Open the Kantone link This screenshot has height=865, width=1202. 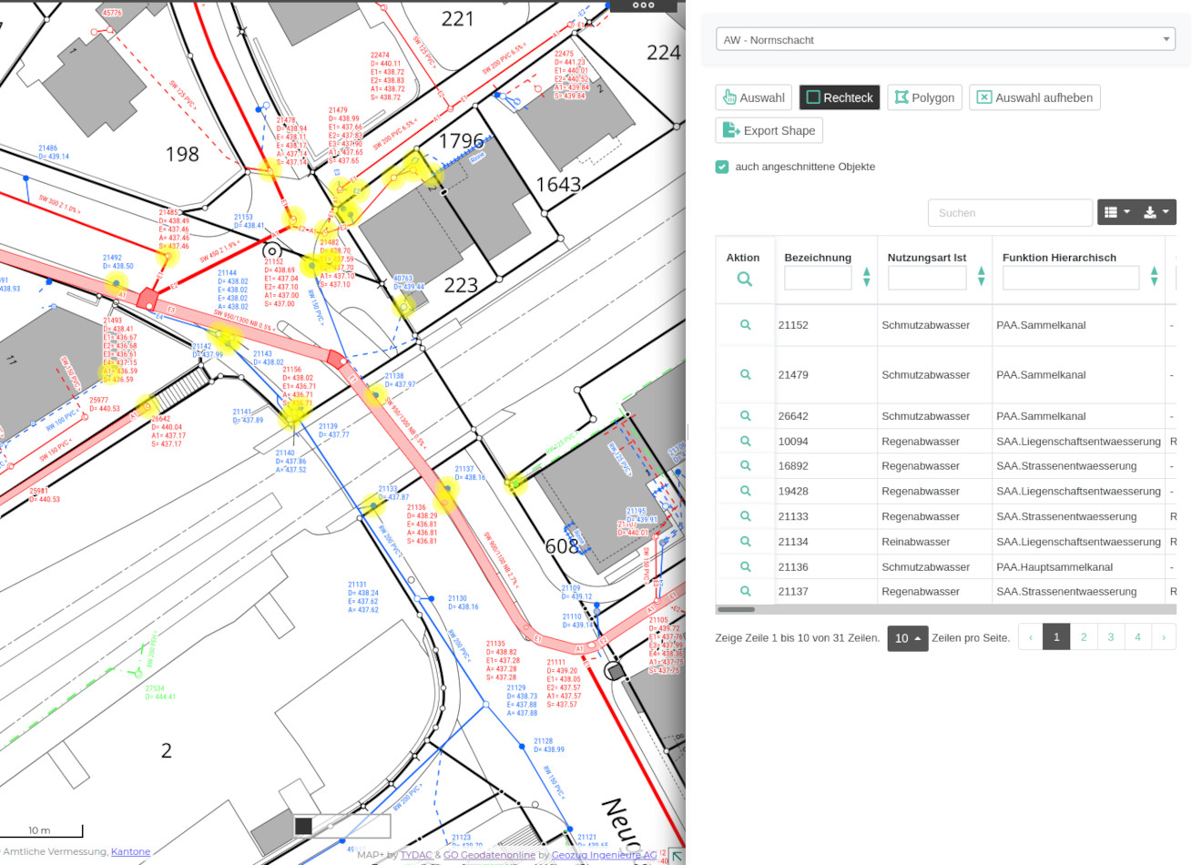click(x=130, y=851)
